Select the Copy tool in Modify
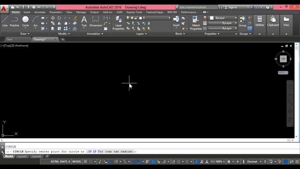The image size is (300, 169). (x=53, y=23)
